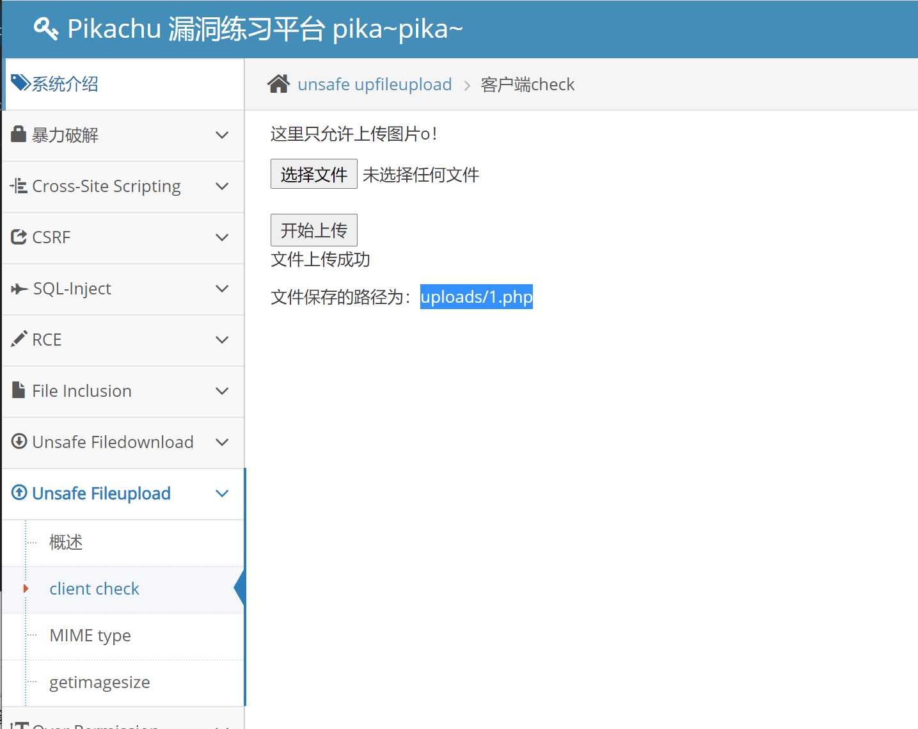Expand the Cross-Site Scripting chevron

(x=222, y=186)
